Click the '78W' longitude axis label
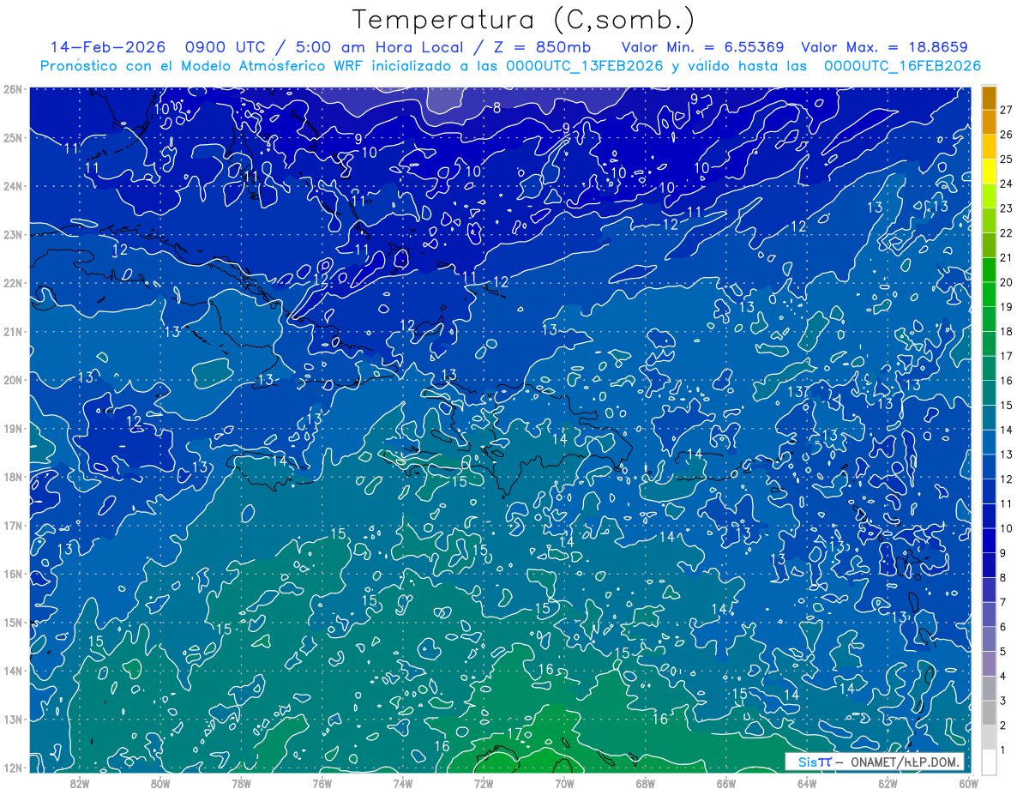 coord(241,783)
